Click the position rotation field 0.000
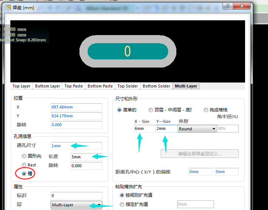This screenshot has width=268, height=210. (x=77, y=125)
